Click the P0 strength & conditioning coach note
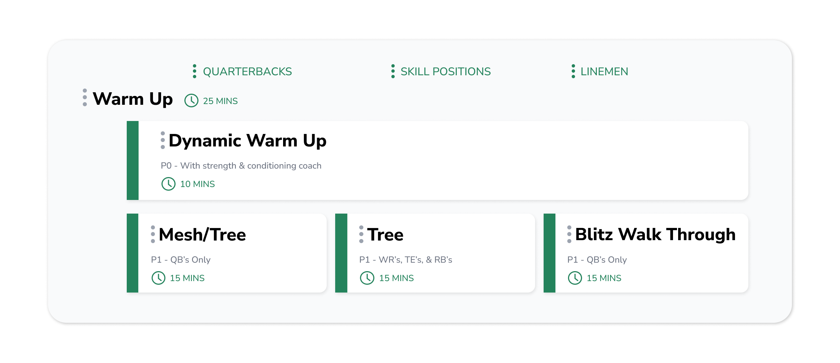 [x=241, y=166]
